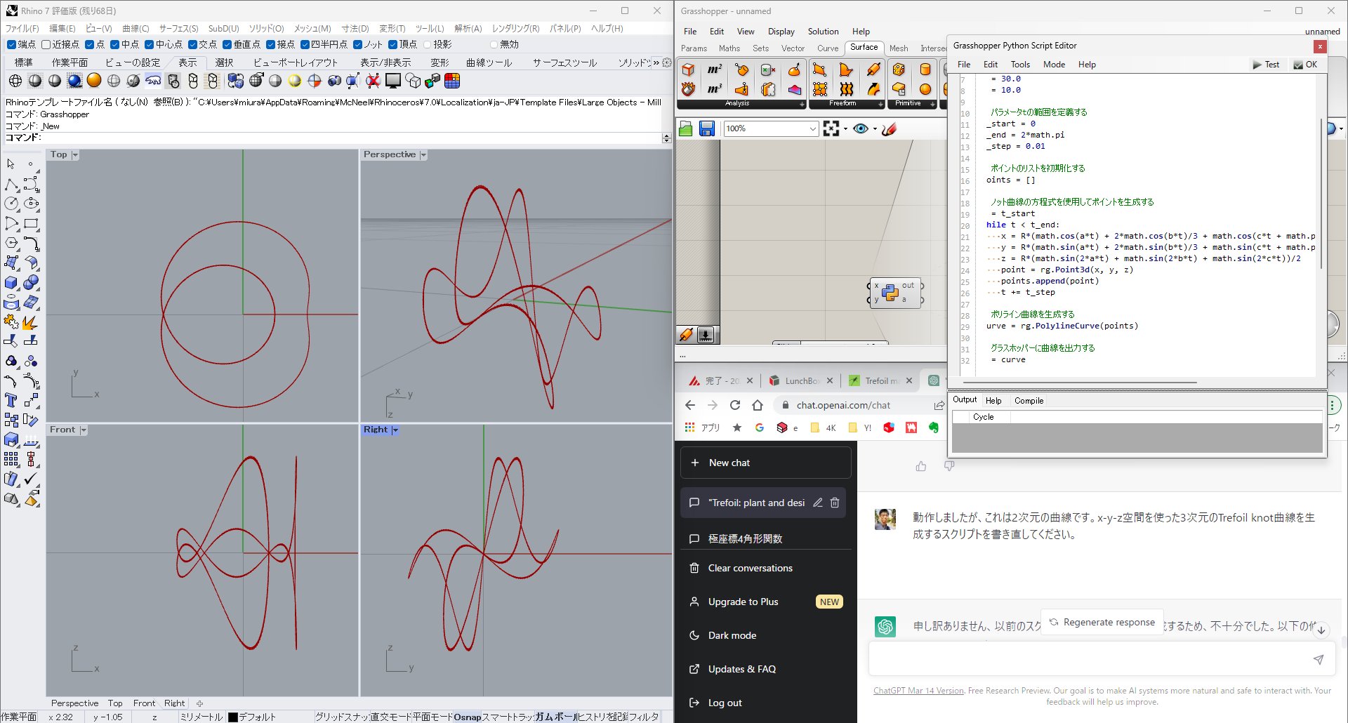Select the Cylinder component in the Primitive group
Image resolution: width=1348 pixels, height=723 pixels.
click(x=925, y=70)
